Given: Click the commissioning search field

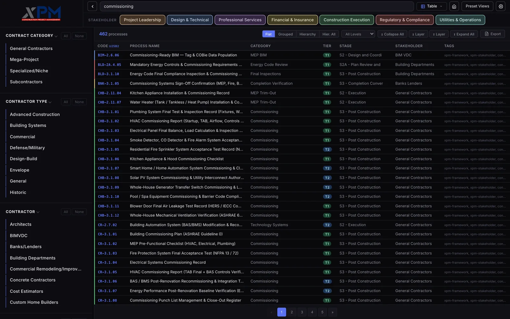Looking at the screenshot, I should [x=257, y=6].
